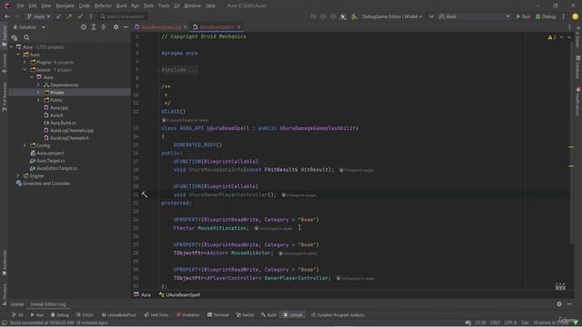Open the Git tool window
582x327 pixels.
pos(17,315)
